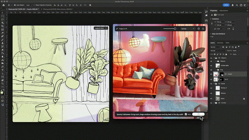Select the Type tool

coord(2,70)
